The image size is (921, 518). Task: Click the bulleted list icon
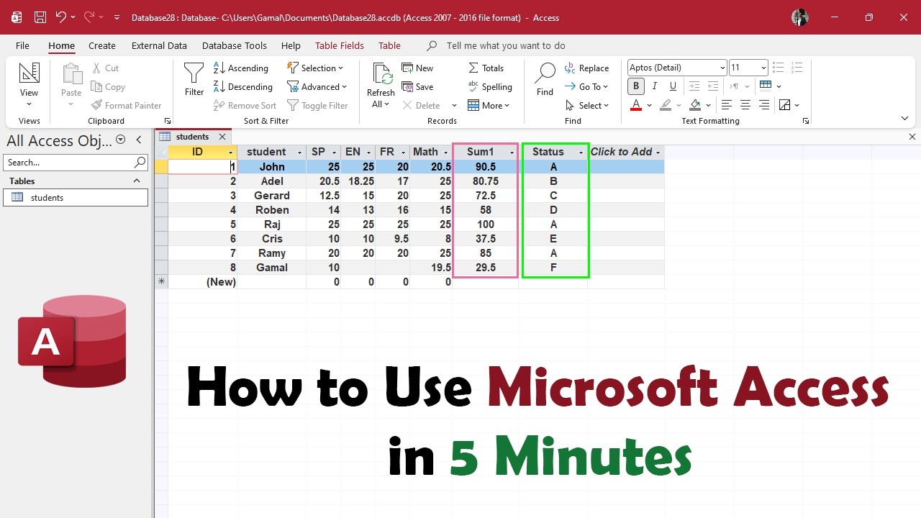coord(778,68)
